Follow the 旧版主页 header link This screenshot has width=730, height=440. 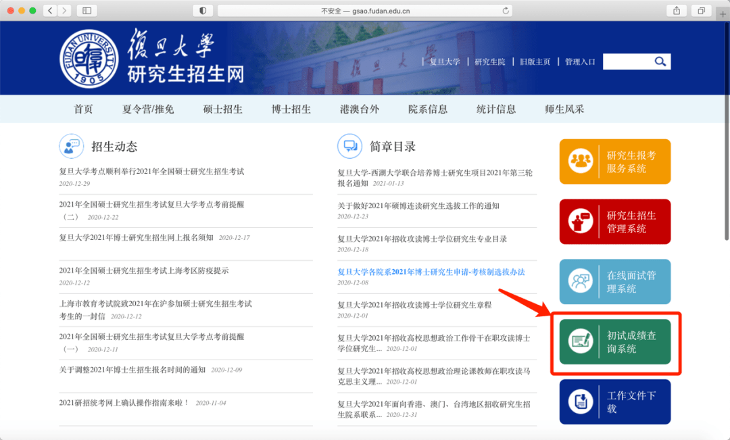pyautogui.click(x=535, y=62)
